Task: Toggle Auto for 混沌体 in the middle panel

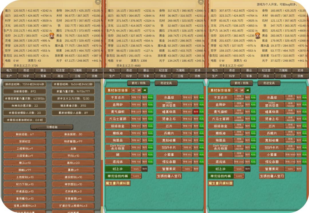Action: (x=150, y=162)
